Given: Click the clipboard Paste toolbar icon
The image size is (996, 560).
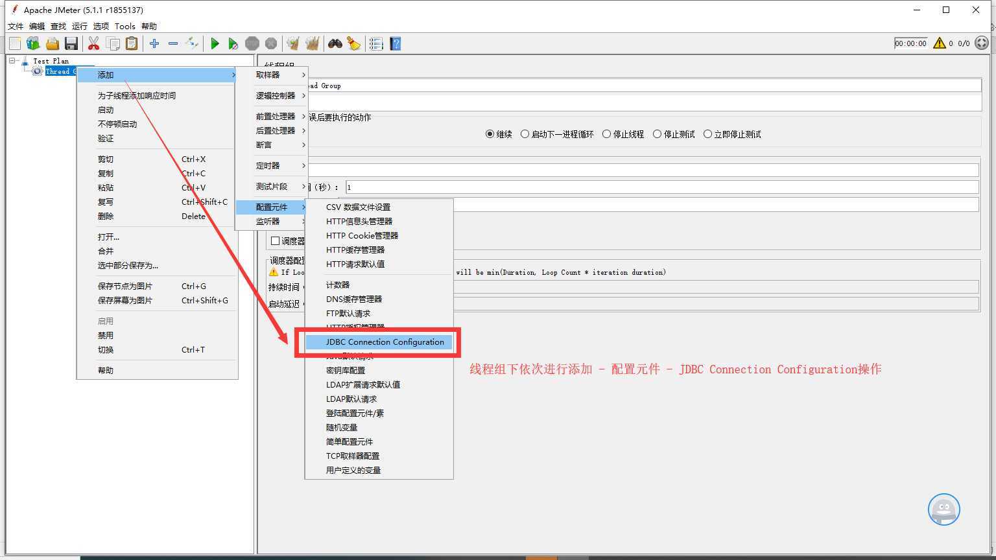Looking at the screenshot, I should (x=132, y=43).
